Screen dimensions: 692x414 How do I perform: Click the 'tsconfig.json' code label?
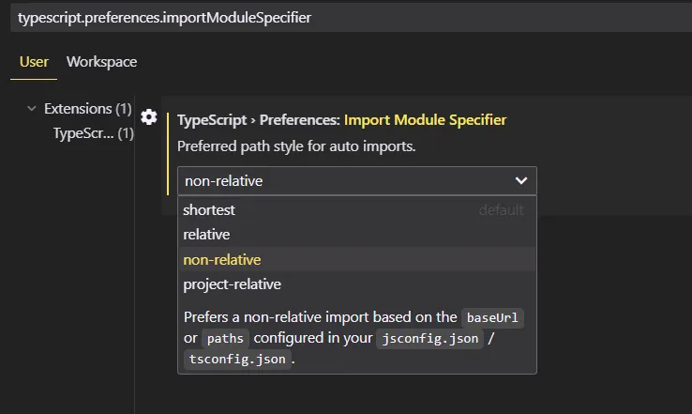(237, 360)
